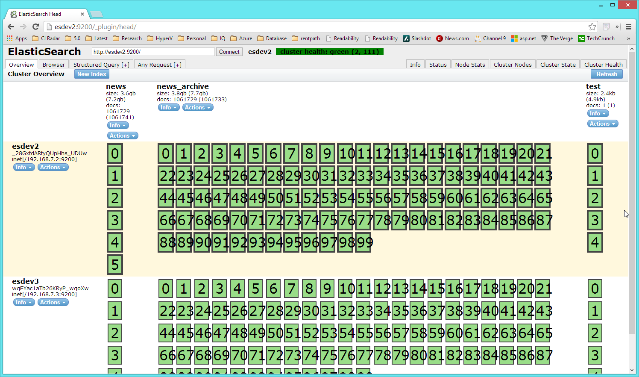639x377 pixels.
Task: Click the esdev3 node name
Action: pos(25,281)
